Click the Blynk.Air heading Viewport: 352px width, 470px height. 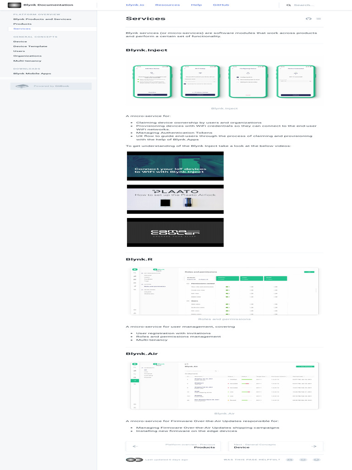tap(142, 354)
